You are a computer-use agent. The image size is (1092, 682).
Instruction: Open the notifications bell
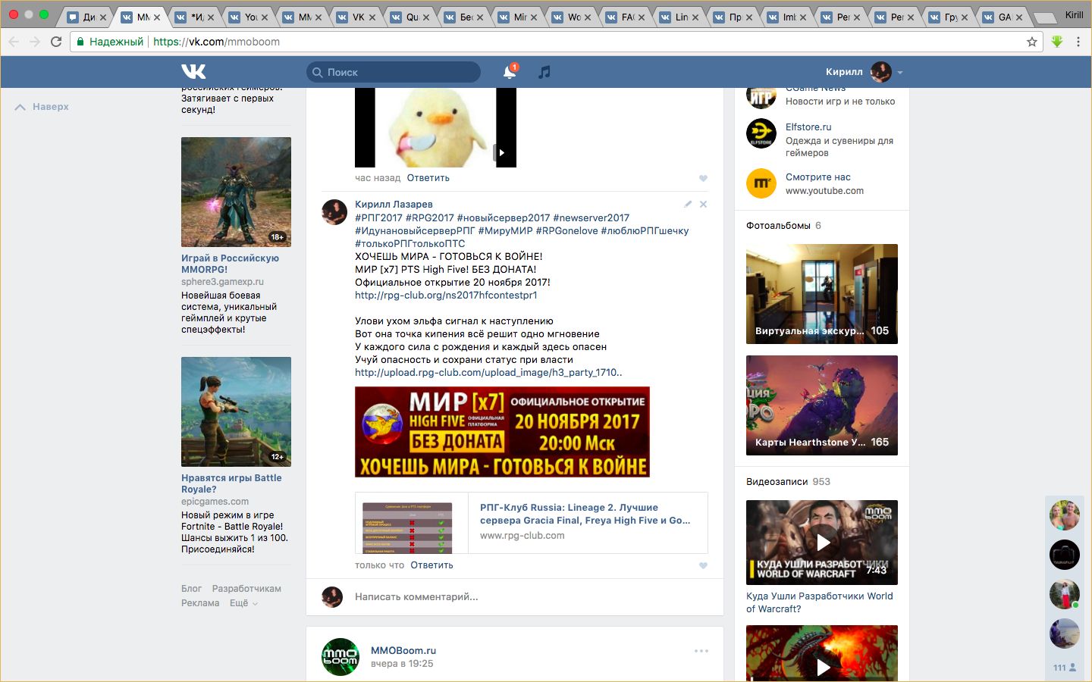coord(510,72)
